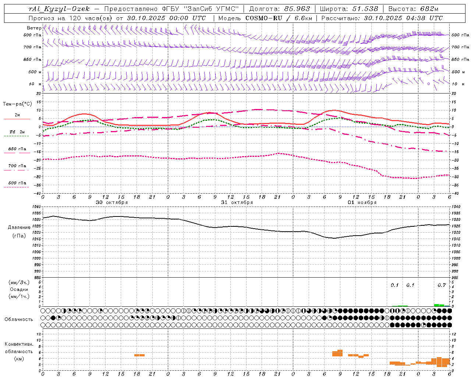471x377 pixels.
Task: Click the Тем-ра(°C) axis title
Action: pyautogui.click(x=17, y=104)
